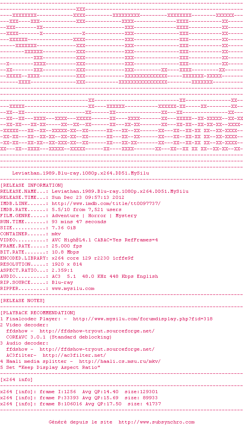Click the [RELEASE INFORMATION] header

tap(32, 186)
